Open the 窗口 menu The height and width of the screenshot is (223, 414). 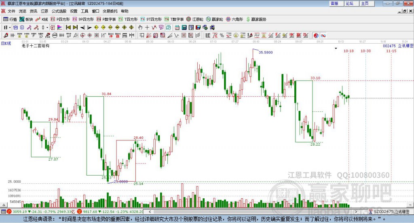coord(95,11)
